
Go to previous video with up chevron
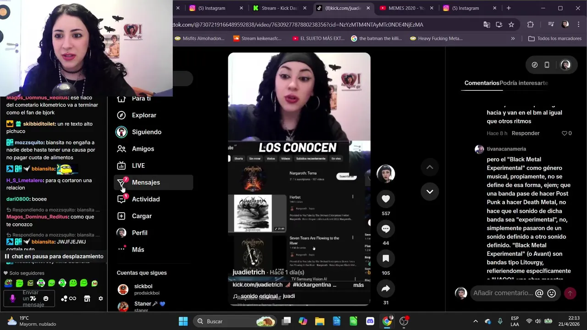[430, 167]
